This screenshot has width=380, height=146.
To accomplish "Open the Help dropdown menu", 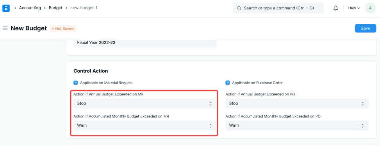I will 354,8.
